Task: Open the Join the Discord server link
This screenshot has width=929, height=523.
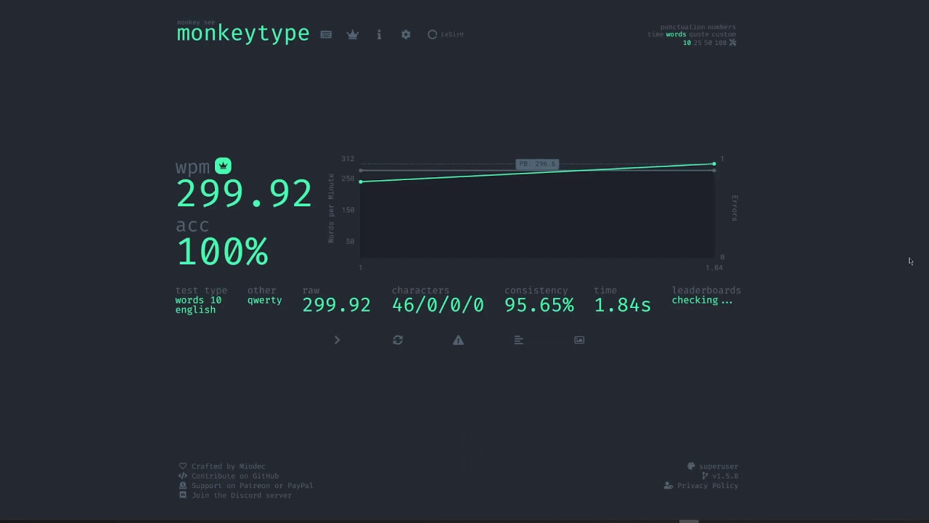Action: click(x=236, y=495)
